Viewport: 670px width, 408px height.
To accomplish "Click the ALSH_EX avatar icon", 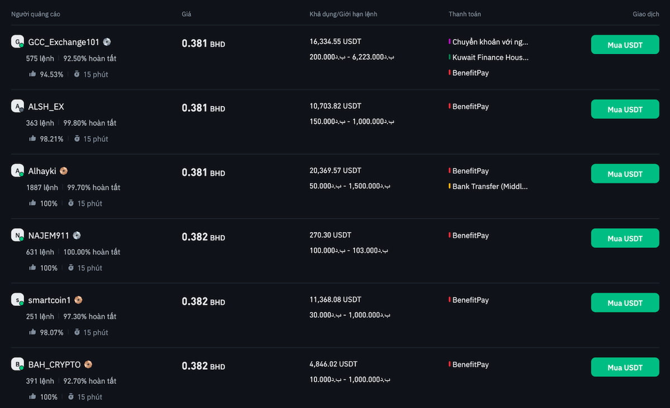I will (18, 106).
